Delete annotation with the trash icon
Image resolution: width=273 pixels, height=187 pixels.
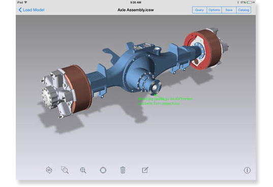pyautogui.click(x=123, y=170)
